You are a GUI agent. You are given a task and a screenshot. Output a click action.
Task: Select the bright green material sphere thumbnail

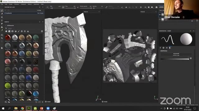7,86
